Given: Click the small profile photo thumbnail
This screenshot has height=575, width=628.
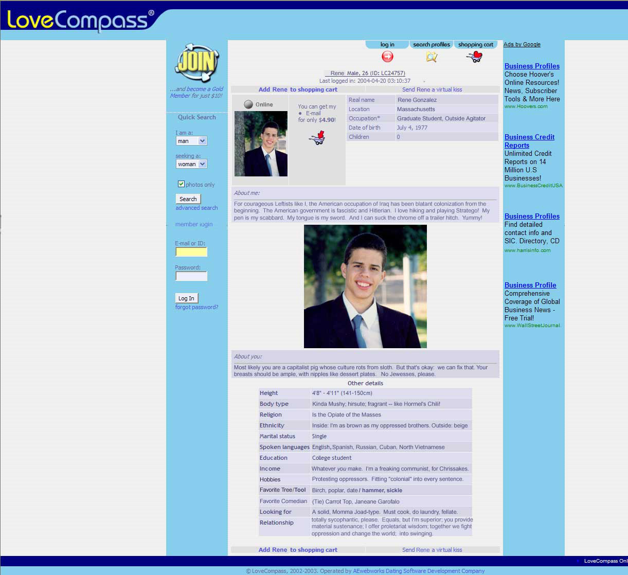Looking at the screenshot, I should point(261,144).
